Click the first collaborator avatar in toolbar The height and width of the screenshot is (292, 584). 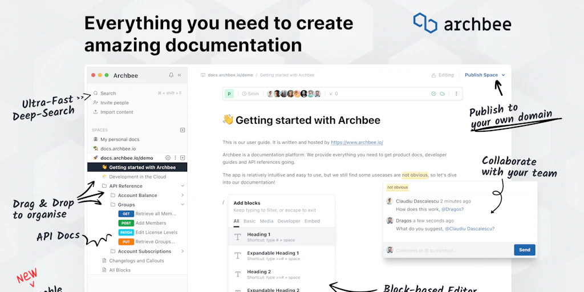(x=270, y=94)
